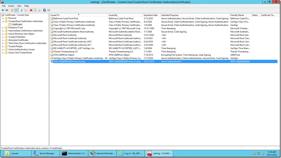The height and width of the screenshot is (158, 281).
Task: Click the Certificate Template column header
Action: [269, 15]
